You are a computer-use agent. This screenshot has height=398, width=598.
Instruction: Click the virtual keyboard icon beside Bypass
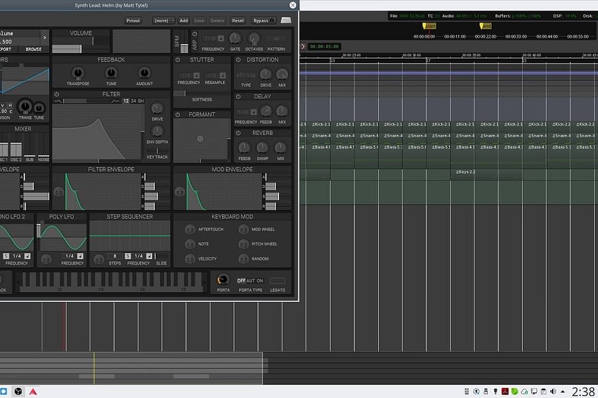pyautogui.click(x=286, y=21)
